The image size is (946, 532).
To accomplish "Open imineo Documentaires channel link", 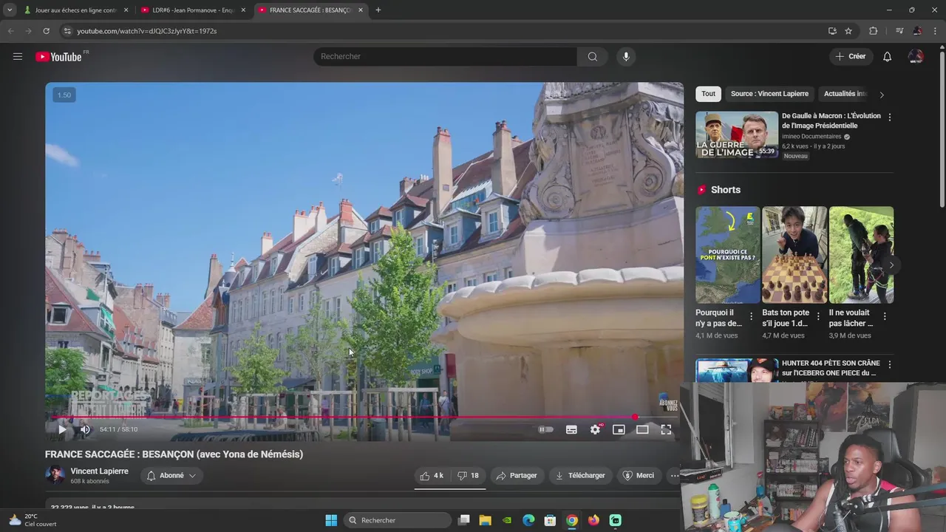I will point(811,137).
